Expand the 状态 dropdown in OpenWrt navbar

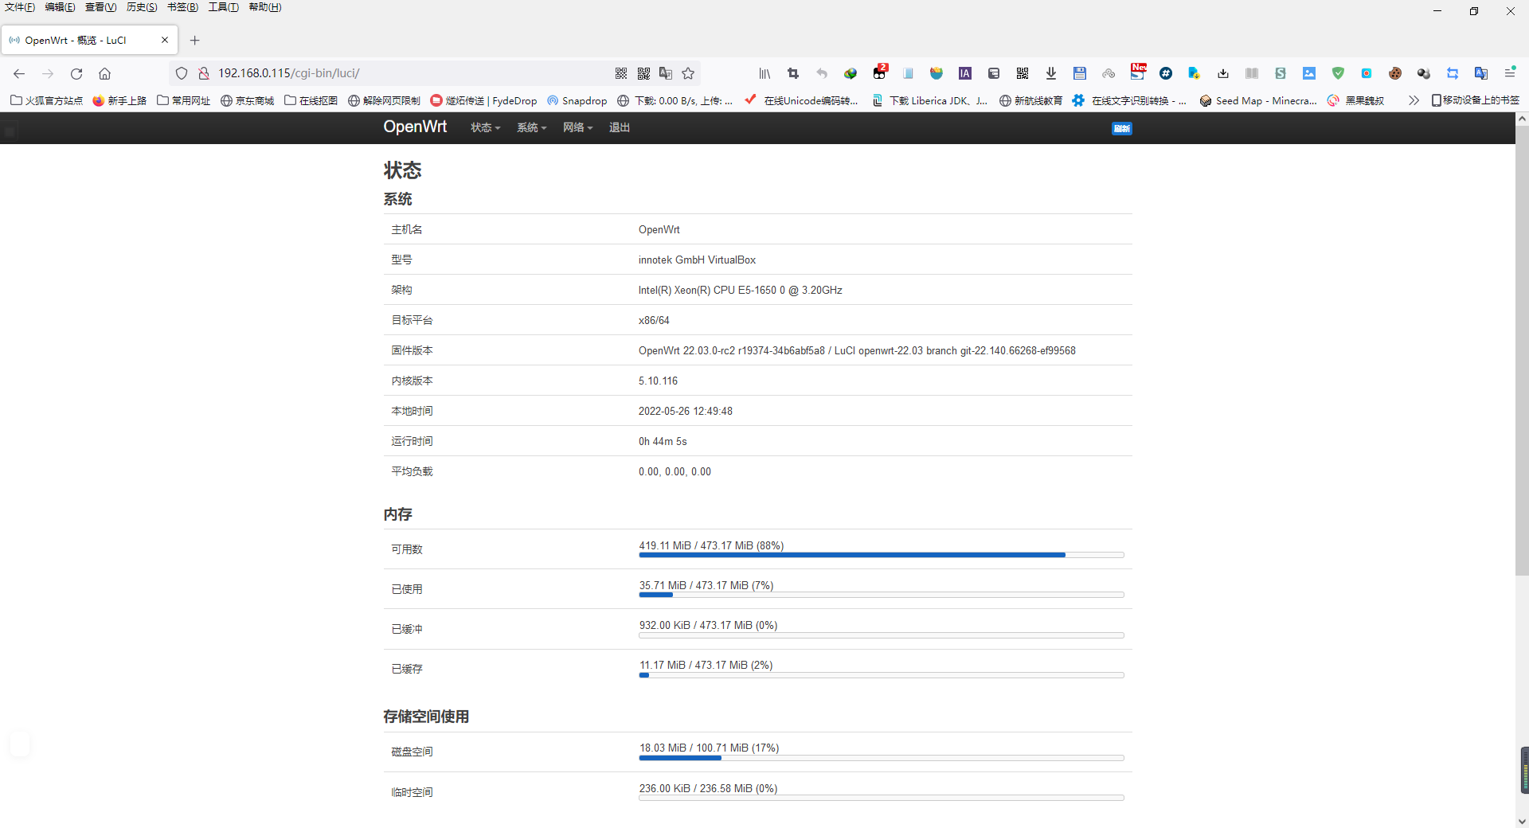tap(485, 127)
